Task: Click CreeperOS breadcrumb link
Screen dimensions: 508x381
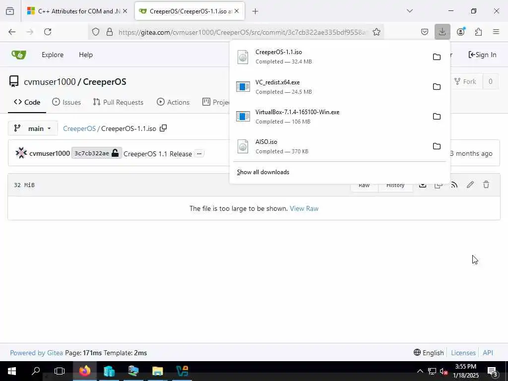Action: pyautogui.click(x=79, y=128)
